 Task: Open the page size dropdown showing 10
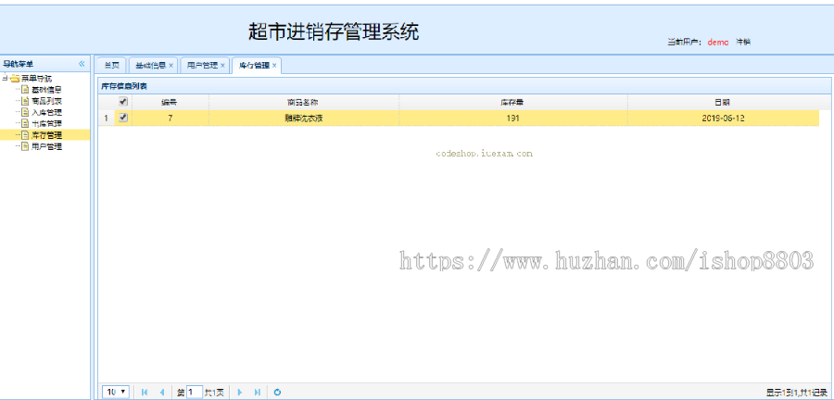tap(116, 392)
